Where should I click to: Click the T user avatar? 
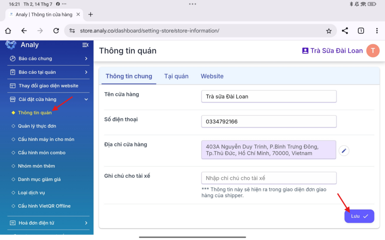tap(373, 51)
